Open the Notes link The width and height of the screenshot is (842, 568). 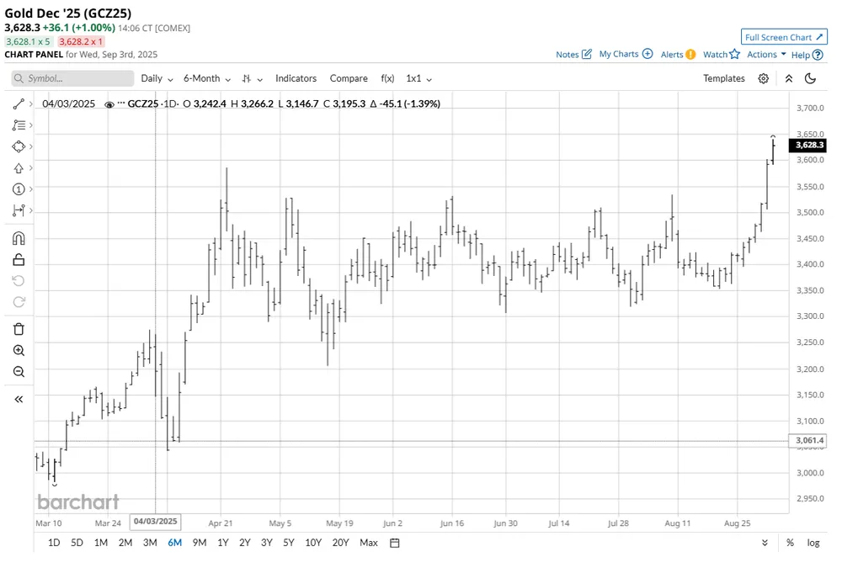pos(568,54)
